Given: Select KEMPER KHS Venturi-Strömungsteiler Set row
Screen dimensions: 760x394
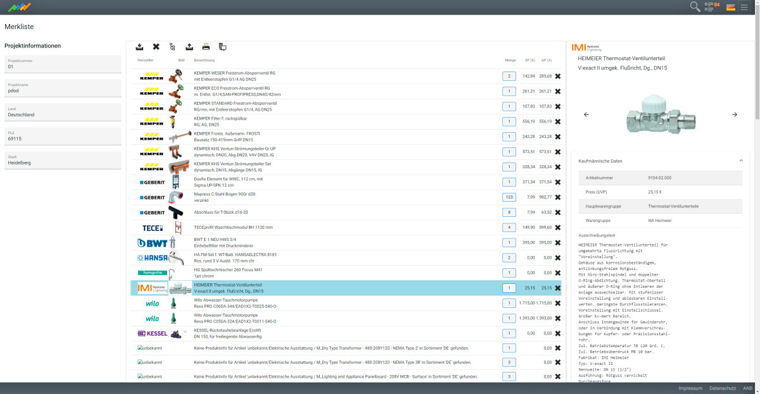Looking at the screenshot, I should point(347,167).
